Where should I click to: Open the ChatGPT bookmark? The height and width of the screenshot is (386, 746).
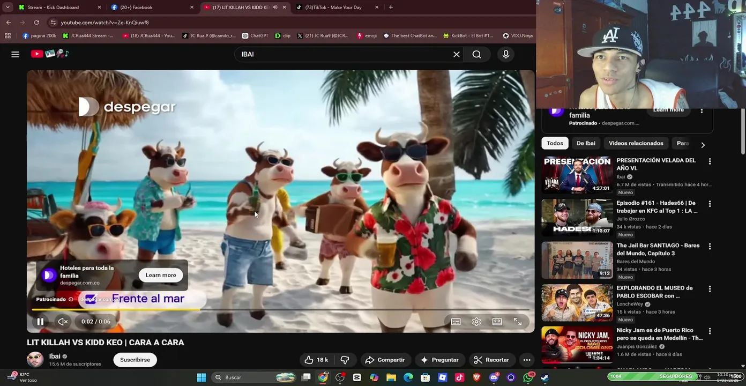pyautogui.click(x=255, y=36)
